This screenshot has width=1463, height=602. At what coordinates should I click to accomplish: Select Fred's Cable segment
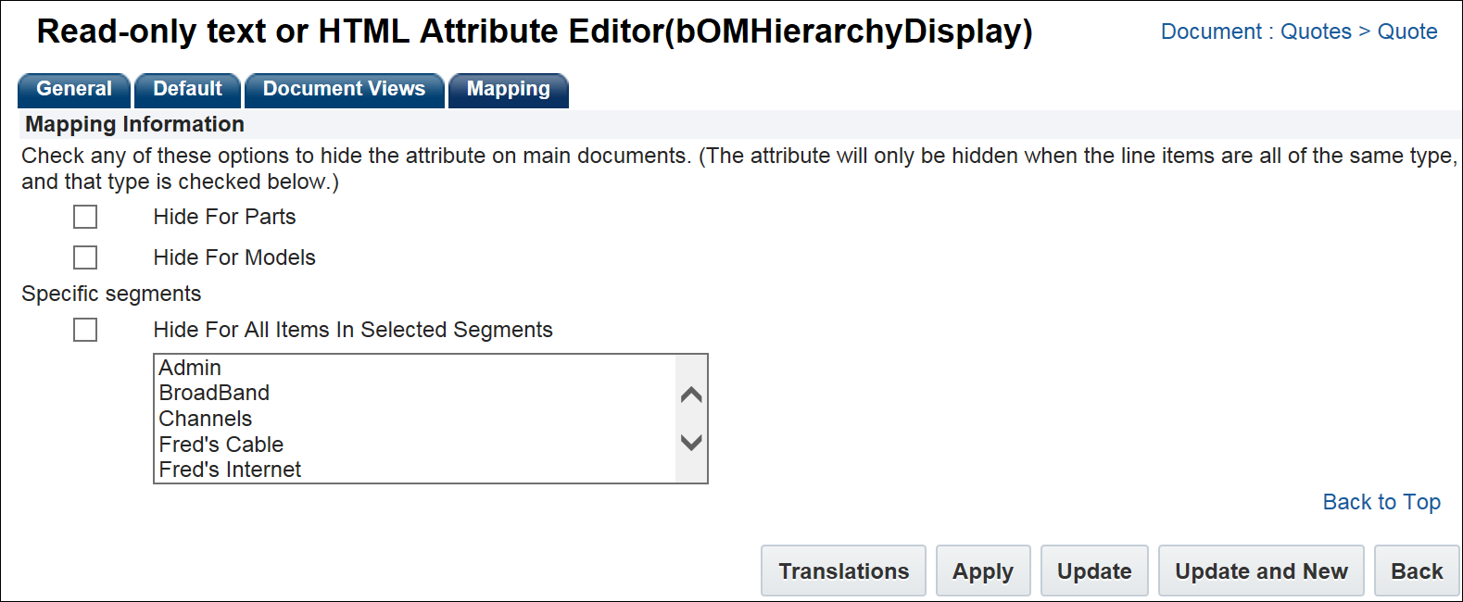[221, 445]
